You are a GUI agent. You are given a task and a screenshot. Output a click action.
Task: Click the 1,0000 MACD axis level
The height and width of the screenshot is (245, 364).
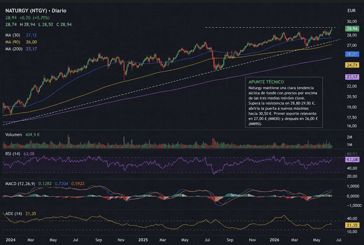[x=353, y=186]
